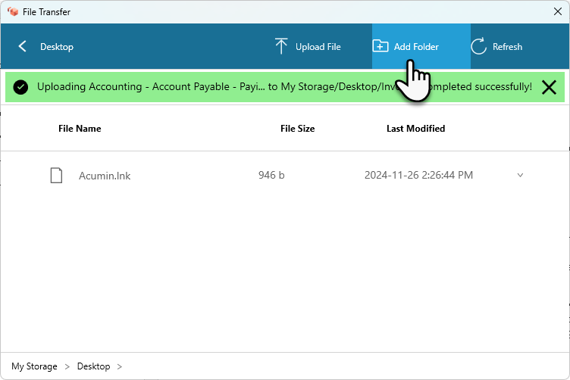Click the Desktop title in header
This screenshot has width=570, height=380.
click(x=57, y=47)
